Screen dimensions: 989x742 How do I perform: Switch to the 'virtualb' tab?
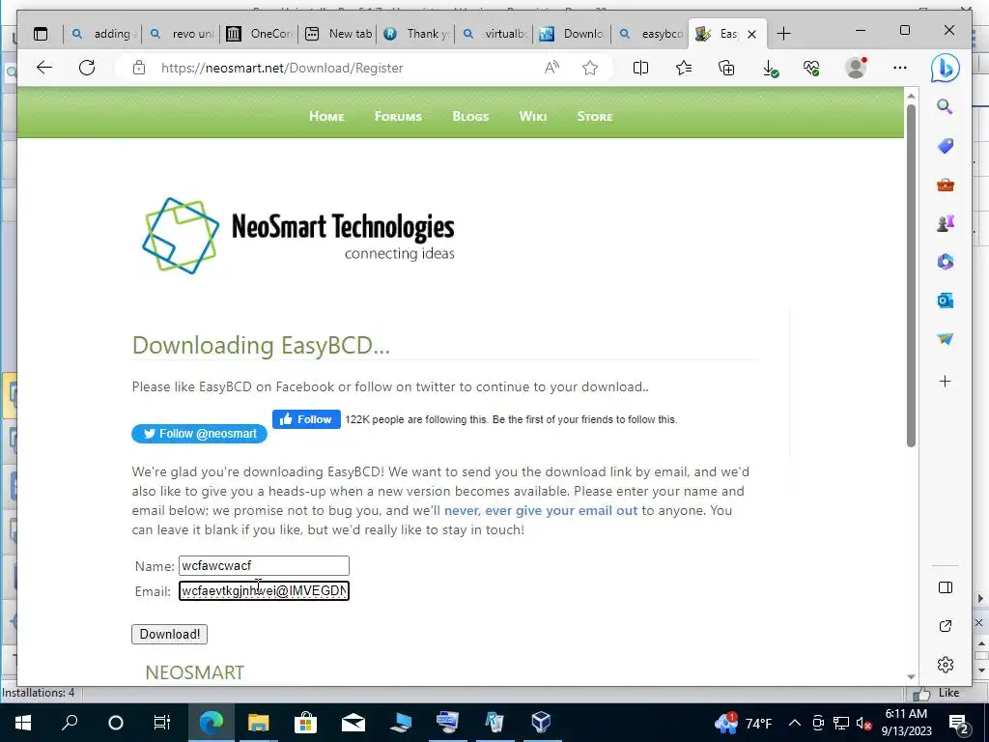tap(494, 34)
